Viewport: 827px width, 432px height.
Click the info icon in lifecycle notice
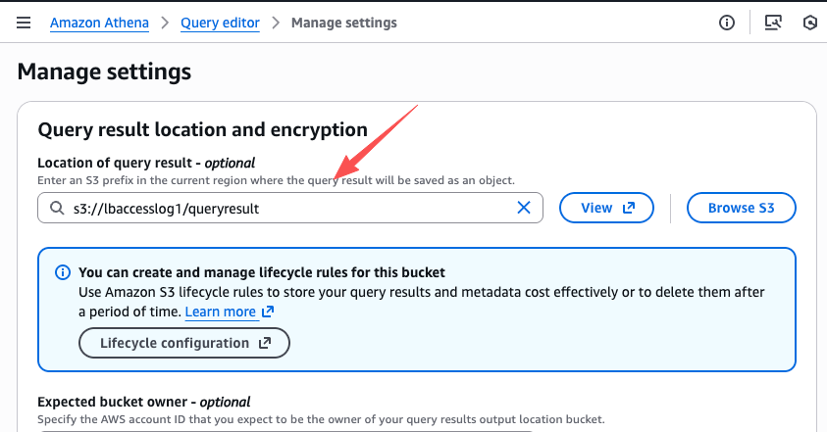click(63, 272)
